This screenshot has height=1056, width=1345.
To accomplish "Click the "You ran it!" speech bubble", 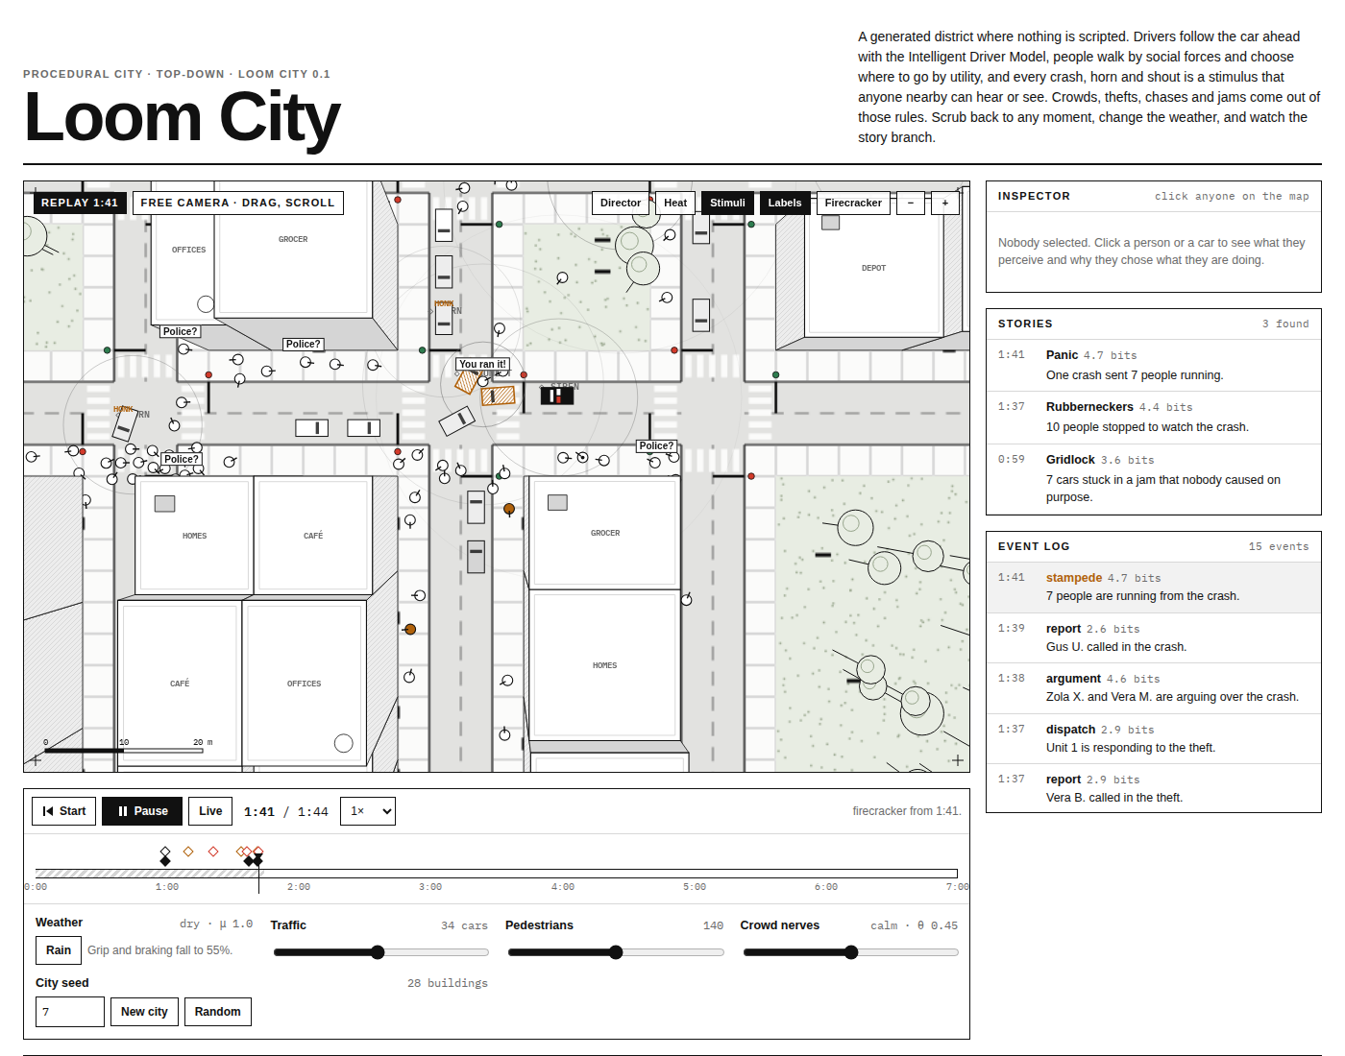I will (x=482, y=364).
